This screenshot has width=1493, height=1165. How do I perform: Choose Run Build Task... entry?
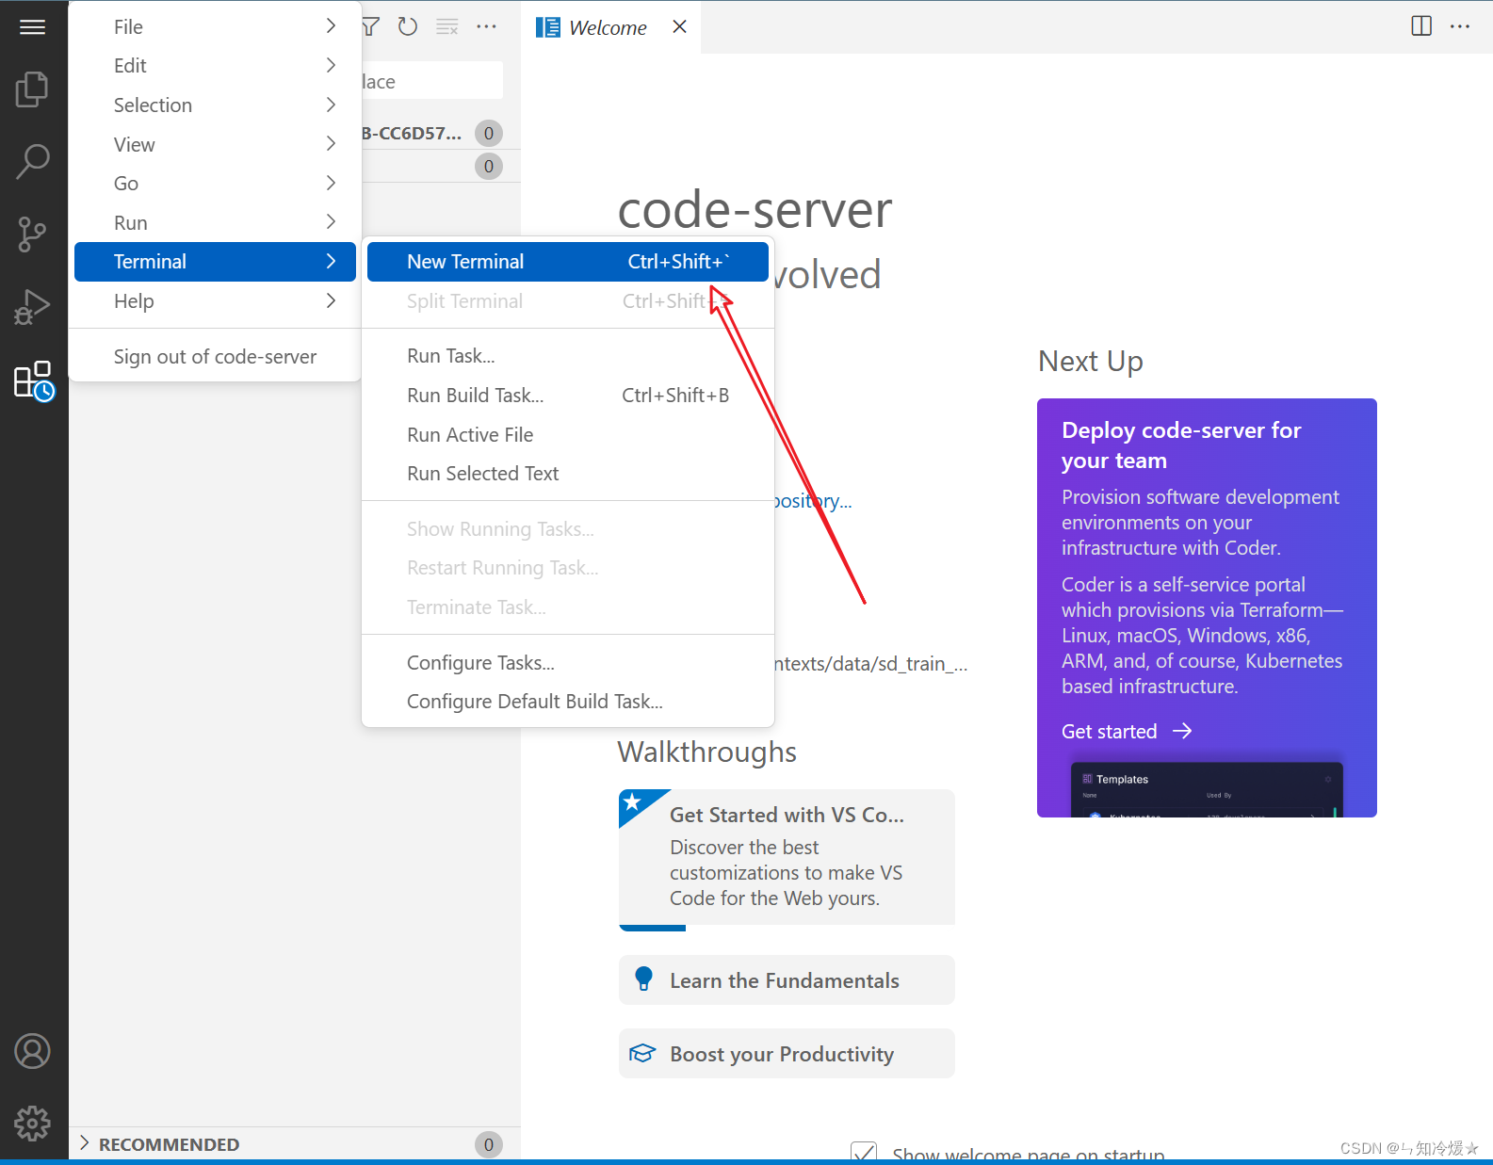pos(568,396)
